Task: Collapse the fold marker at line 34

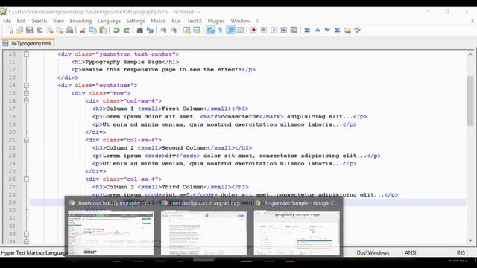Action: click(27, 241)
